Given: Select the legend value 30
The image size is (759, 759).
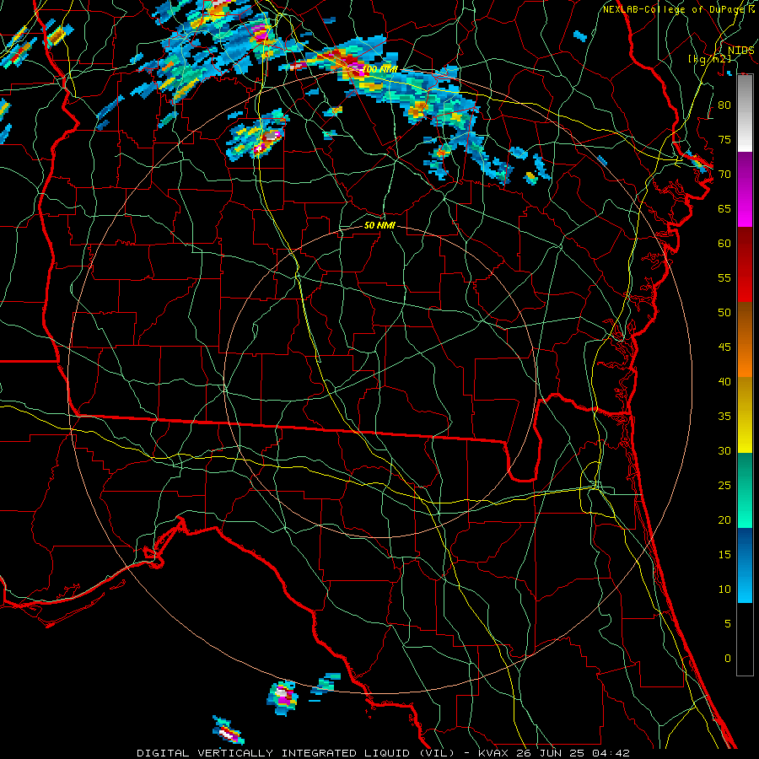Looking at the screenshot, I should pos(724,450).
